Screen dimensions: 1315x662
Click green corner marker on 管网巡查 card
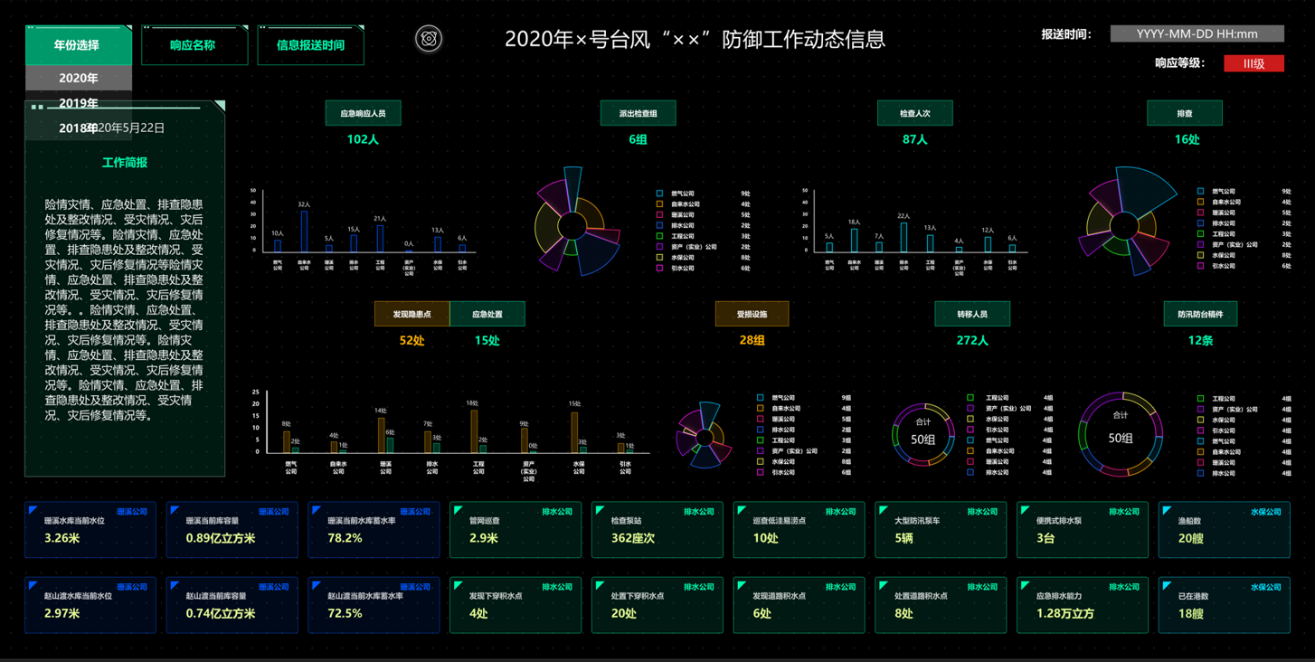pos(459,511)
